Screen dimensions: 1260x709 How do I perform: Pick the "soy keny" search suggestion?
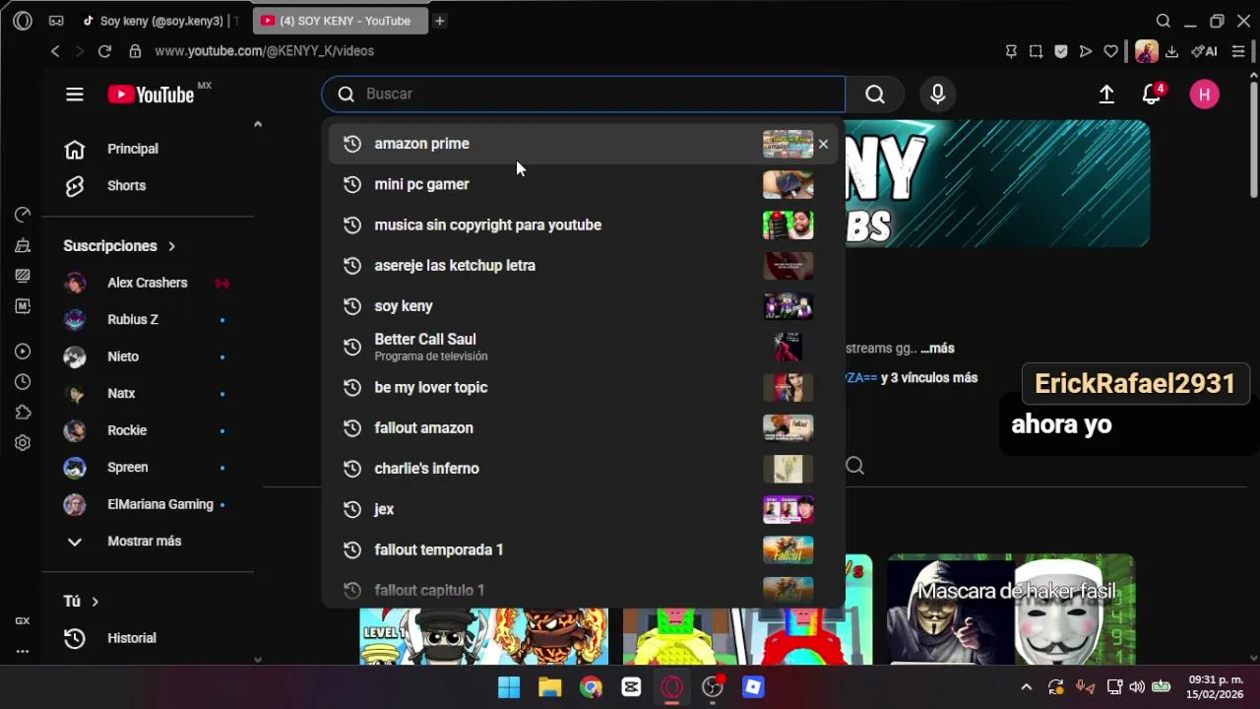pyautogui.click(x=583, y=306)
